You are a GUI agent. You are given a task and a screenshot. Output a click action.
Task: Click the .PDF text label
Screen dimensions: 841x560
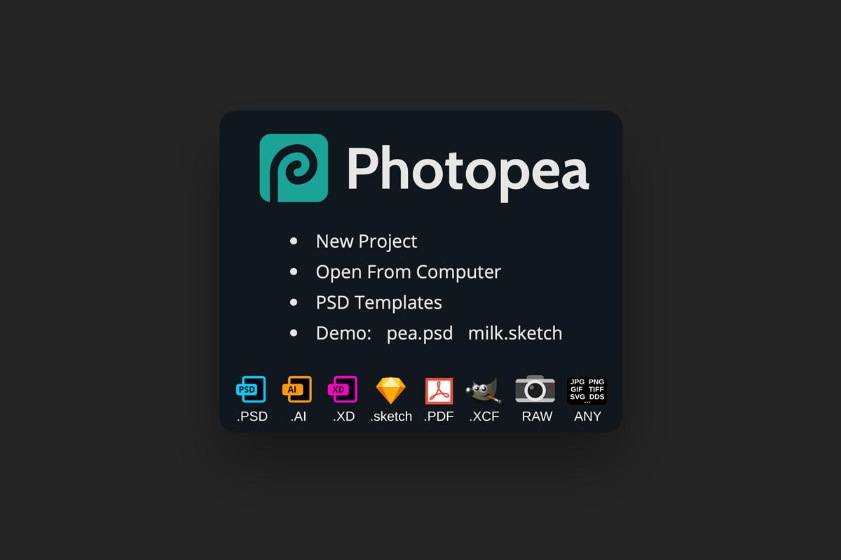click(x=439, y=416)
